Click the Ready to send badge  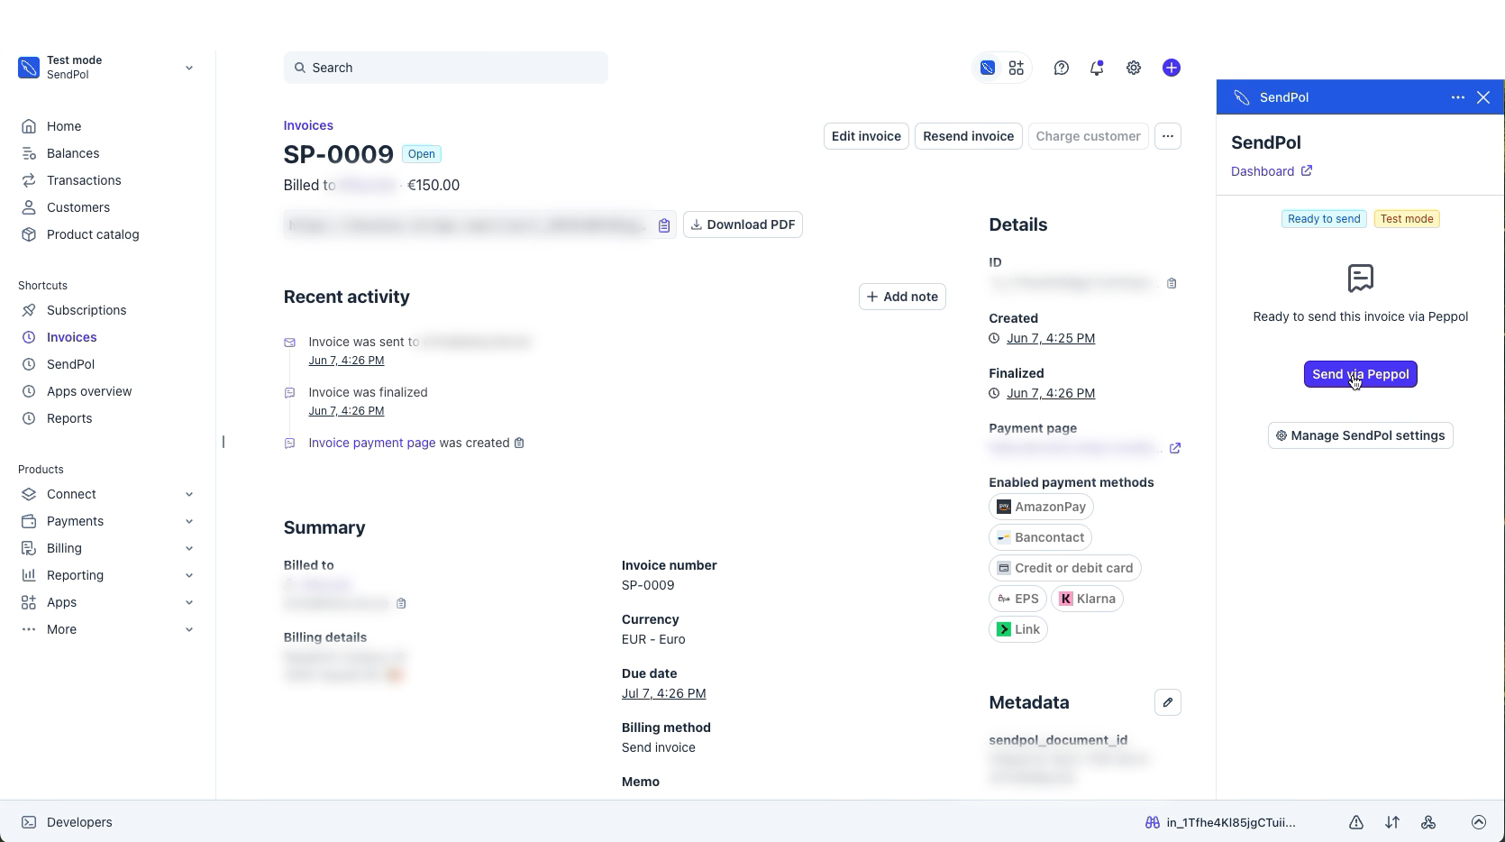pyautogui.click(x=1324, y=219)
